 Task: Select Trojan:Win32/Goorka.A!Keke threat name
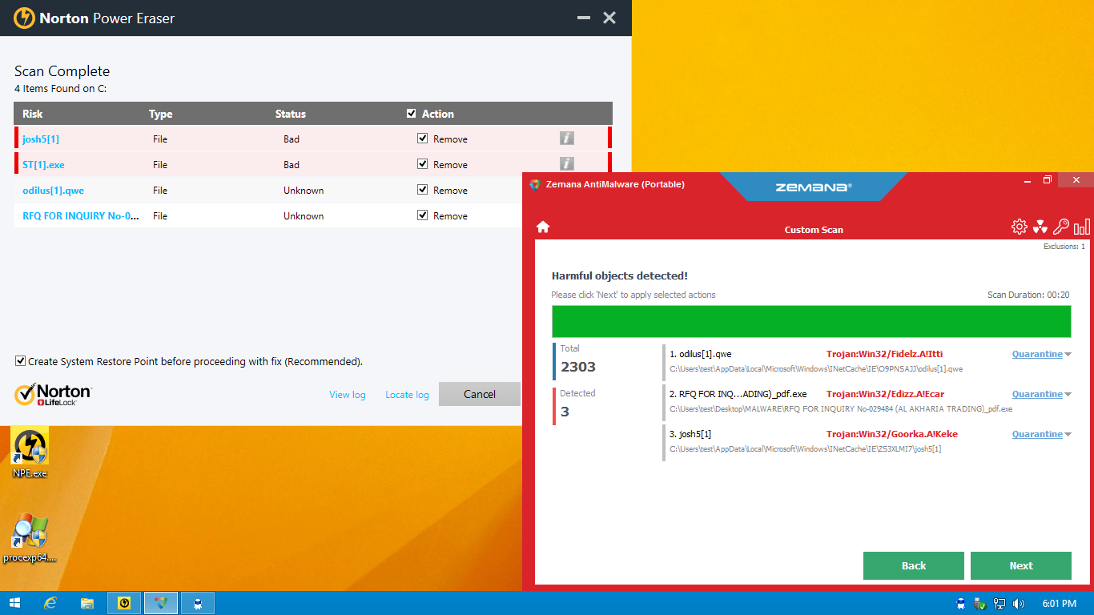[x=892, y=434]
